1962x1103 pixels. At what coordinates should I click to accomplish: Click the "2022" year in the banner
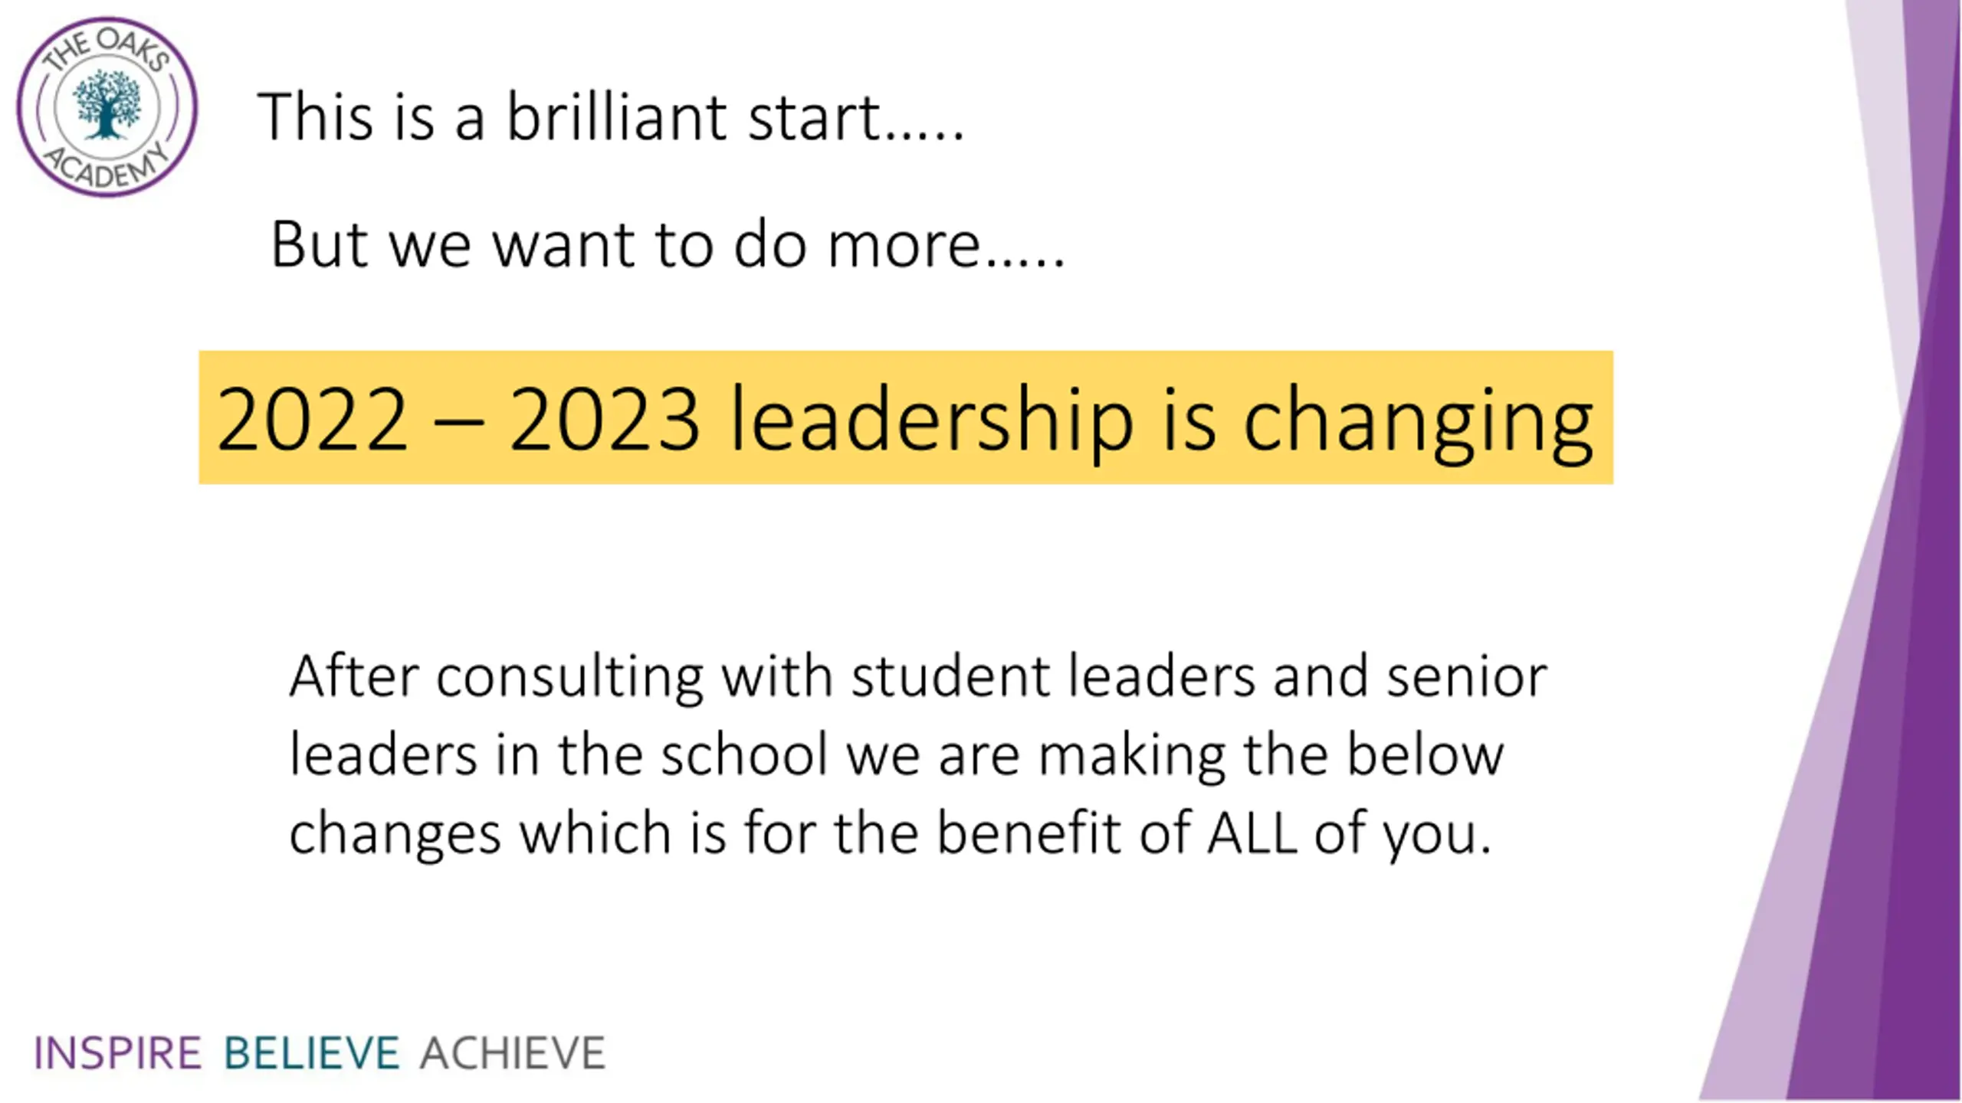[x=313, y=419]
